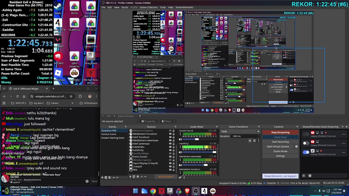Open the File menu in OBS
Image resolution: width=349 pixels, height=196 pixels.
(104, 7)
